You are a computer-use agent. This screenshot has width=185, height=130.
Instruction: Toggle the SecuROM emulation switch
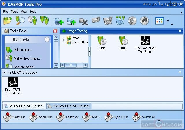pyautogui.click(x=41, y=117)
